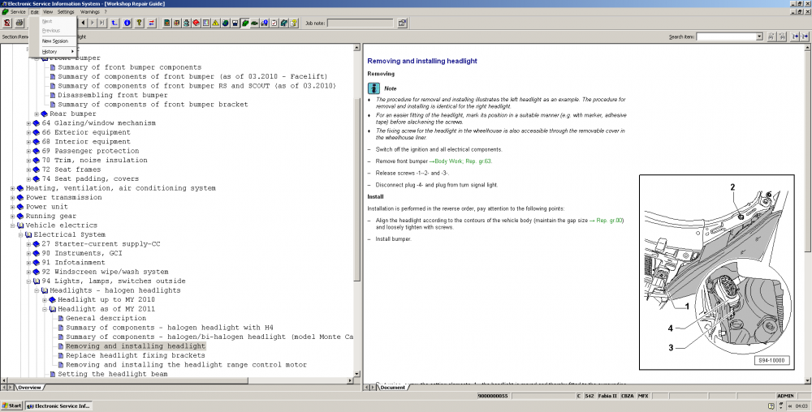The height and width of the screenshot is (412, 812).
Task: Click the first blue-arrow pane icon at top right
Action: coord(795,36)
